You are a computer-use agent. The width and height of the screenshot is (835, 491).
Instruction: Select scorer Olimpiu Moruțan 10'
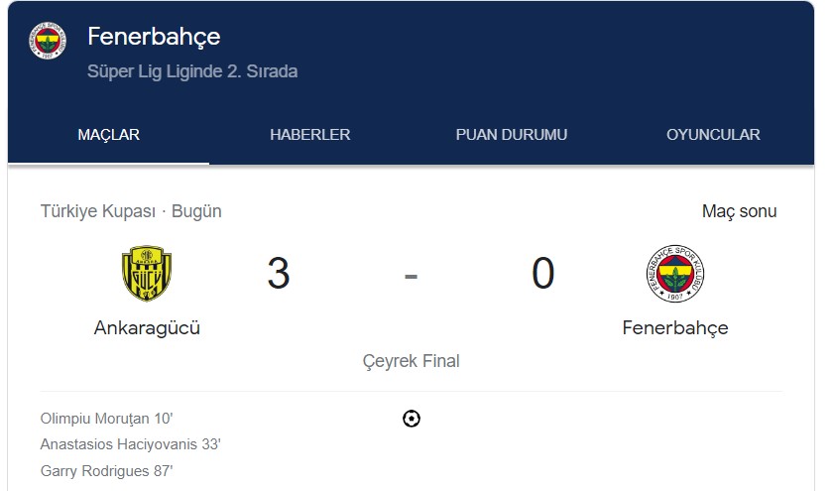pyautogui.click(x=106, y=419)
